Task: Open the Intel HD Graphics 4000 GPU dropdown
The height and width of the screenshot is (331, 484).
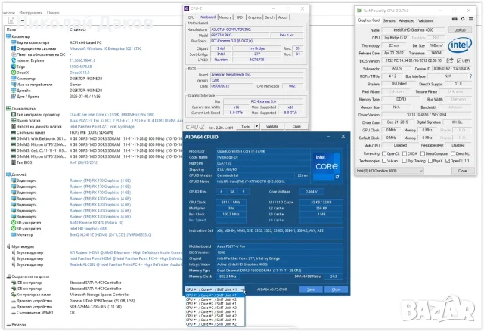Action: pos(390,171)
